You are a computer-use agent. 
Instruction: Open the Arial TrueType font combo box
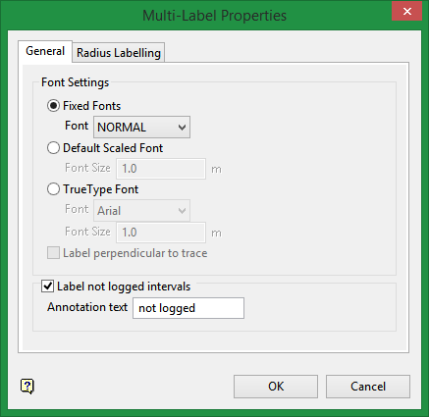(141, 211)
